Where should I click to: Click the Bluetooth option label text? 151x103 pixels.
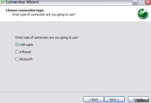pyautogui.click(x=26, y=59)
